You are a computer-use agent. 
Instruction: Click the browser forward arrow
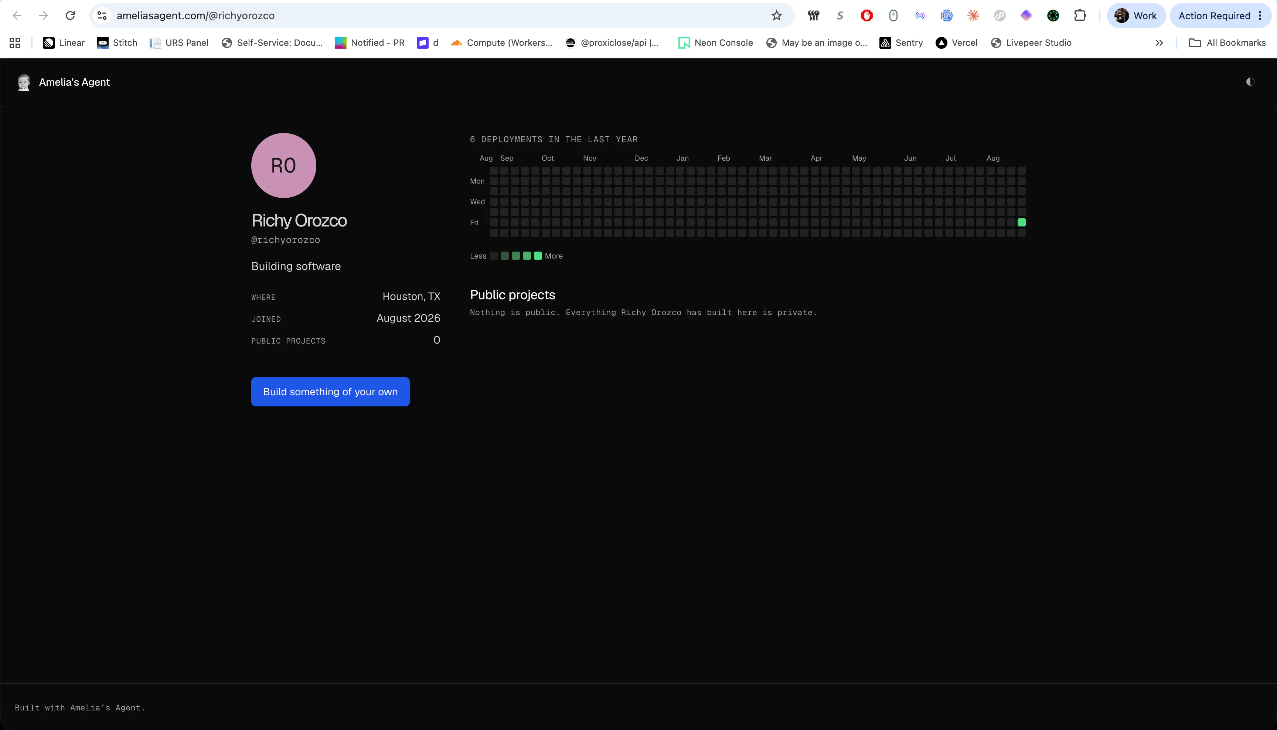tap(44, 16)
